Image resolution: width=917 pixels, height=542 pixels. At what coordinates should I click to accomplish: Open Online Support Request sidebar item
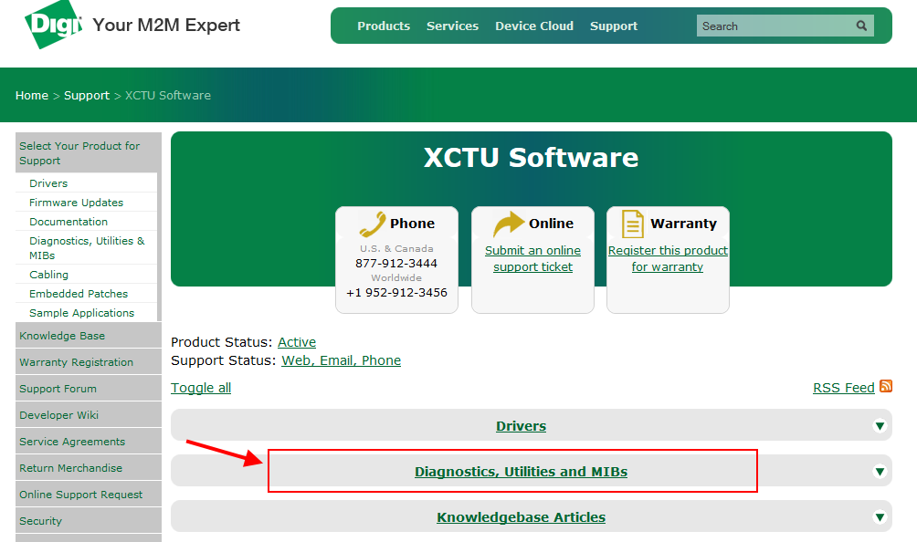(89, 495)
